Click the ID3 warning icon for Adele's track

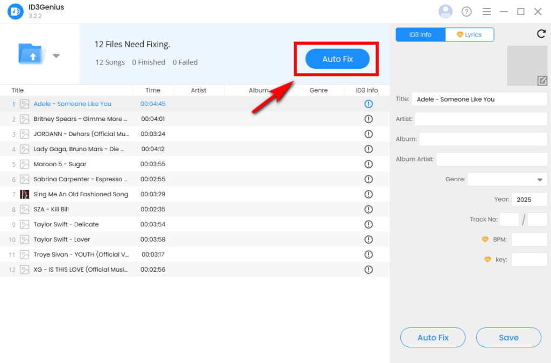[369, 104]
